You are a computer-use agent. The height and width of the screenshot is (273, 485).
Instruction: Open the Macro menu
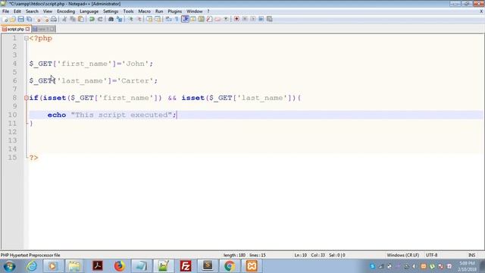click(145, 11)
